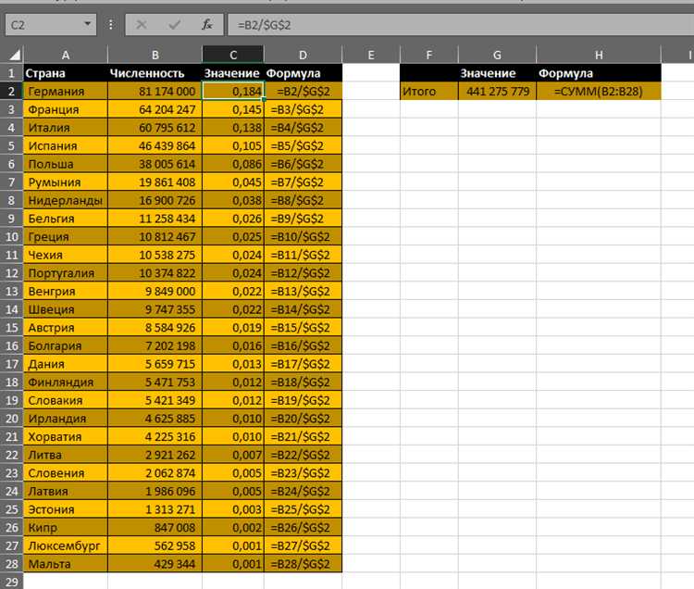Select the 'Кипр' cell
Viewport: 694px width, 589px height.
point(66,527)
